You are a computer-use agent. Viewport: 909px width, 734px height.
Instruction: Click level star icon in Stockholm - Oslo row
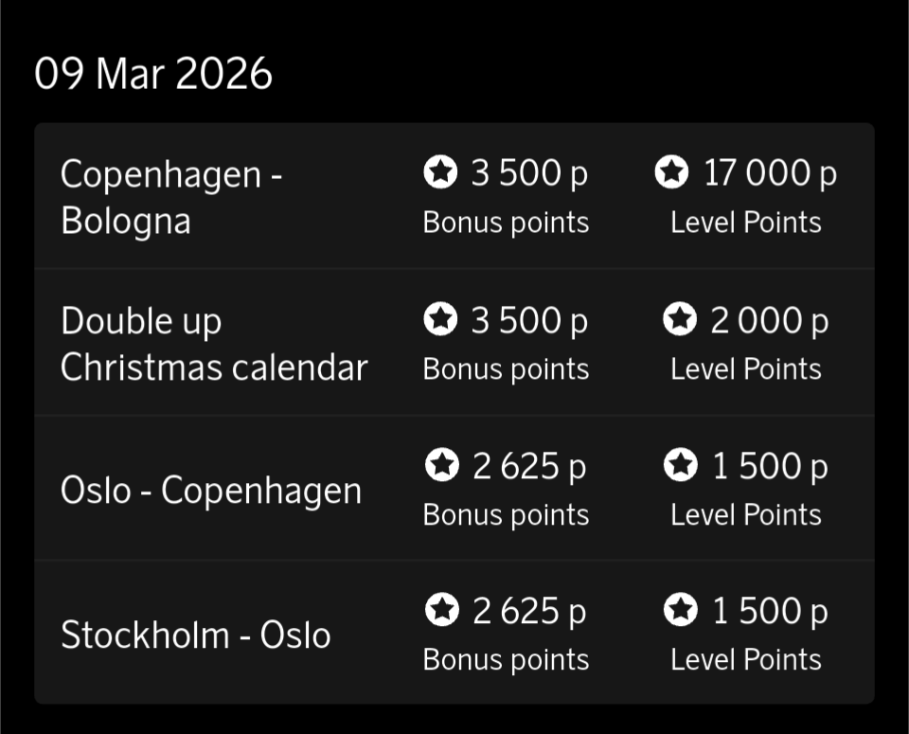pyautogui.click(x=680, y=611)
